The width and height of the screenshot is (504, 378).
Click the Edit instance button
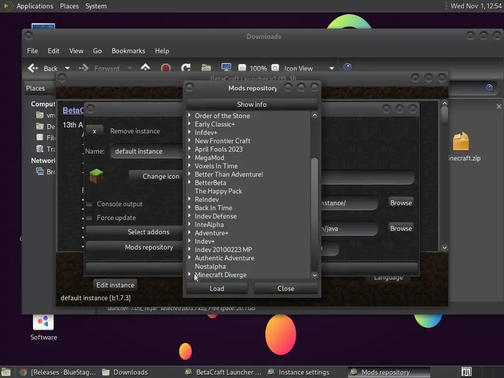pos(115,285)
